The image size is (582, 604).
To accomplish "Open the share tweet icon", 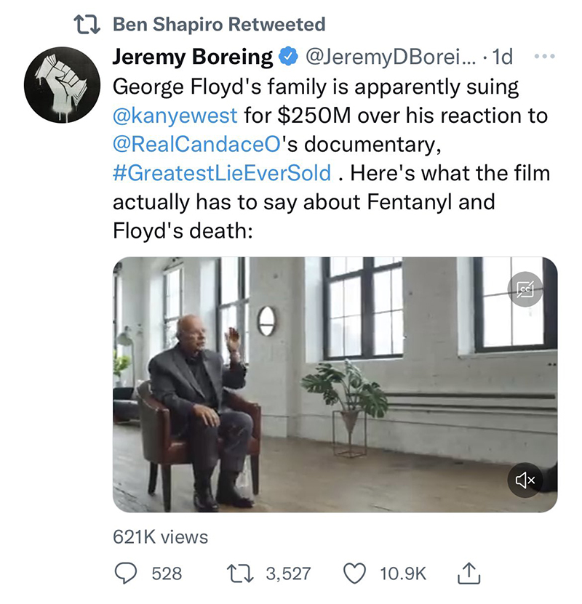I will click(469, 573).
